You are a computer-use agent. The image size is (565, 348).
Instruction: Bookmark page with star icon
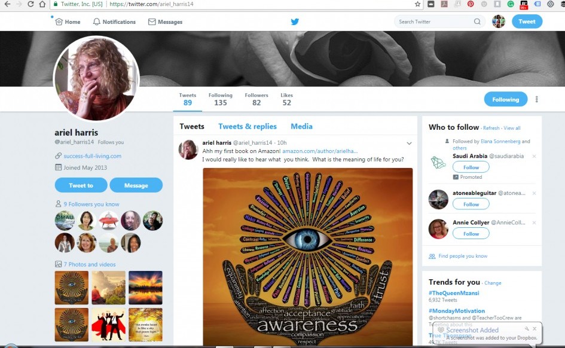click(418, 4)
